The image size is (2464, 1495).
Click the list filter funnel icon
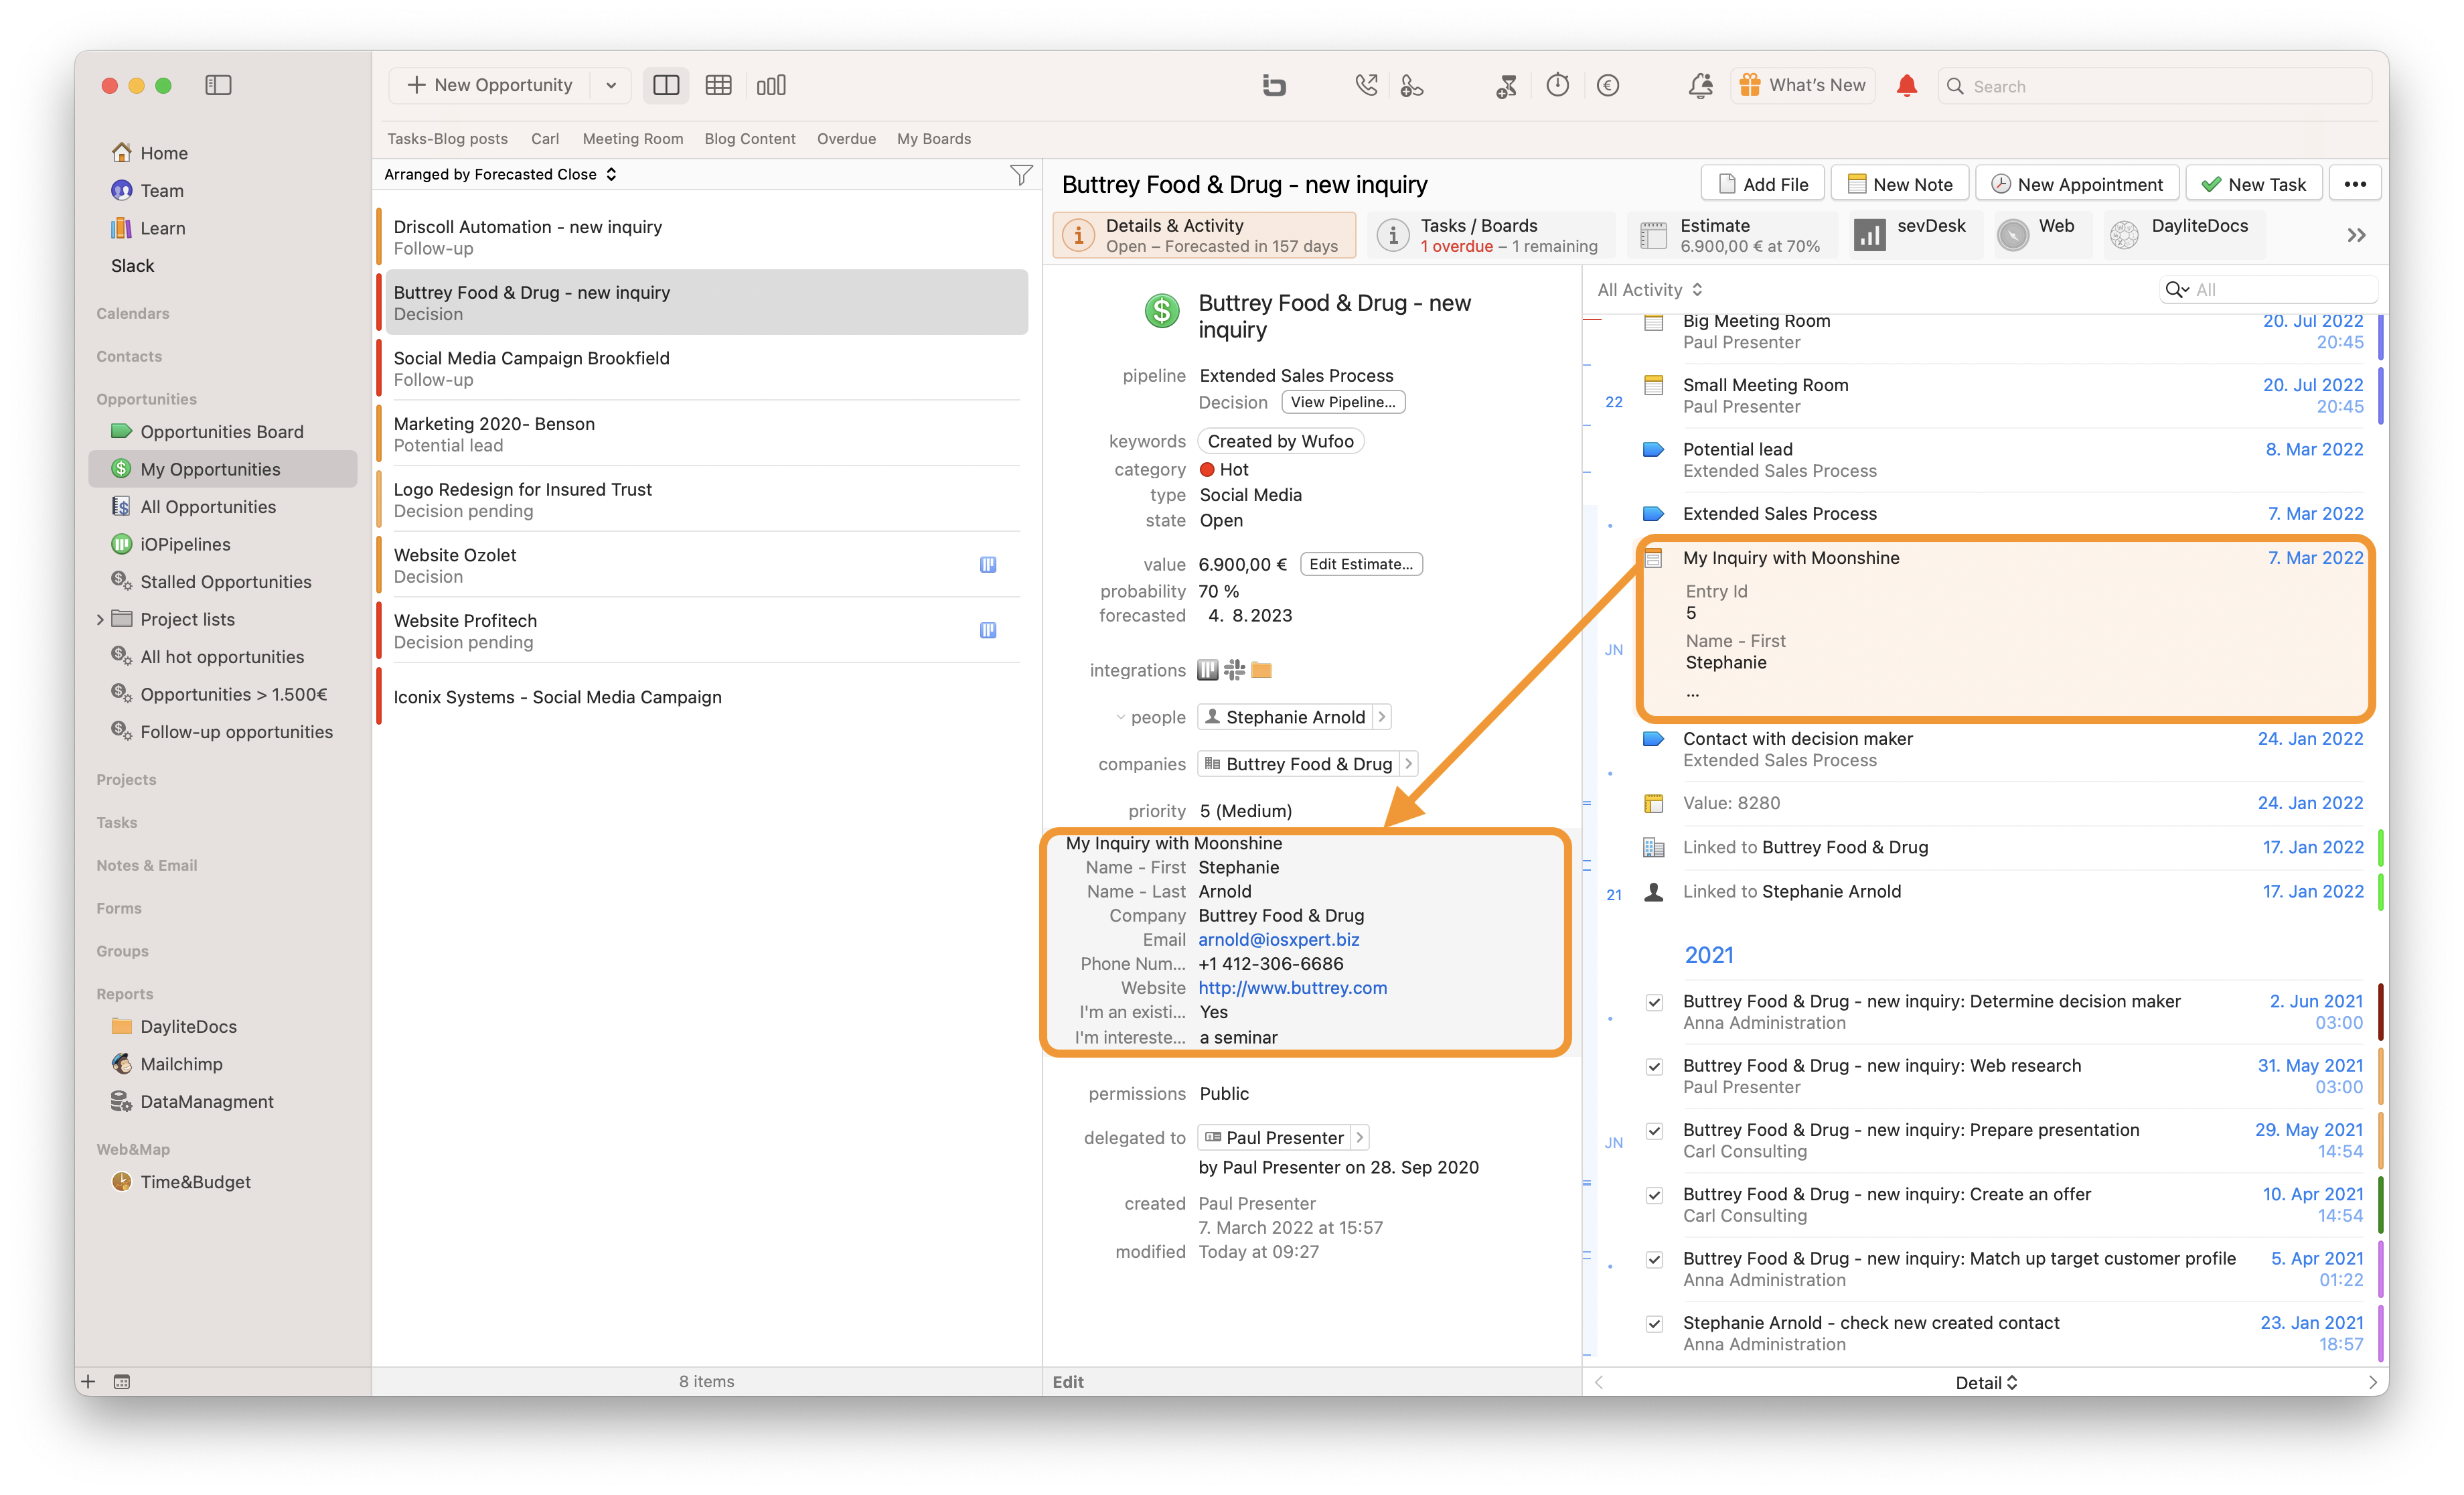1021,175
